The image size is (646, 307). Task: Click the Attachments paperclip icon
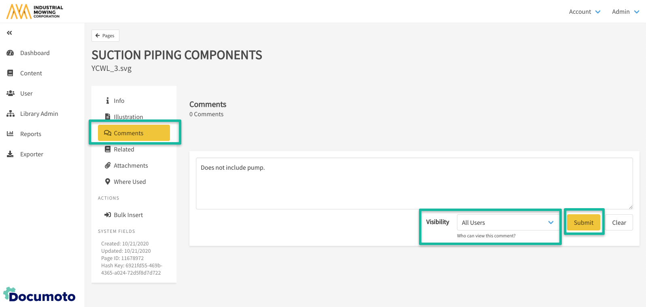coord(108,166)
